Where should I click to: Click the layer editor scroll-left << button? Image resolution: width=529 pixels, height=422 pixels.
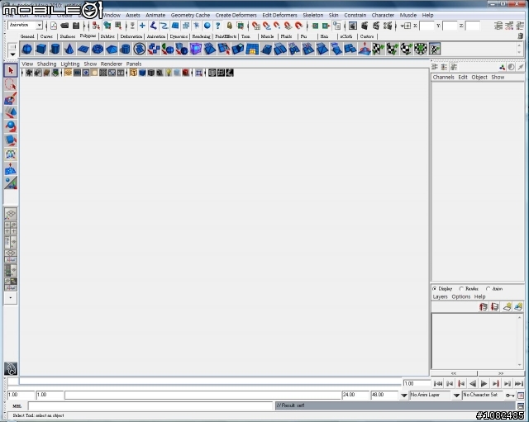click(454, 373)
